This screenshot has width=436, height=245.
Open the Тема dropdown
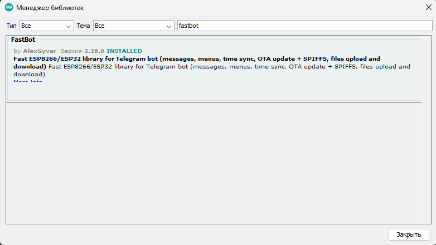tap(133, 26)
